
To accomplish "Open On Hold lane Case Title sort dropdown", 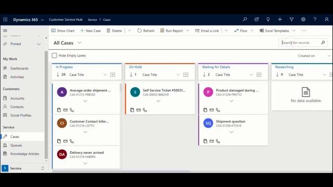I will [178, 75].
